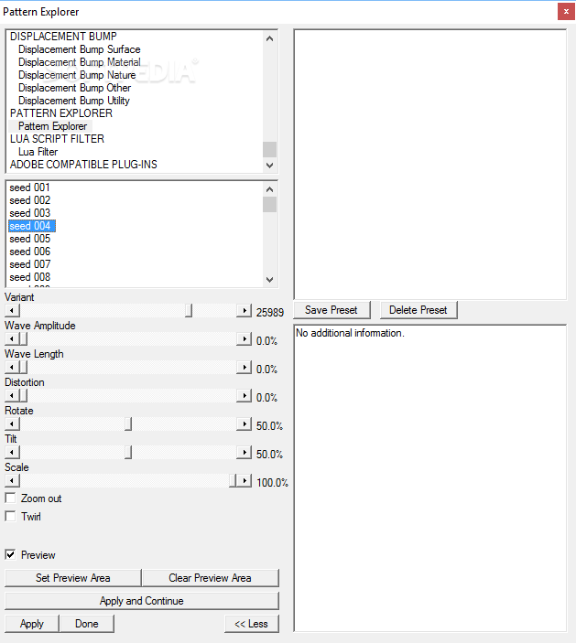Click the Variant slider thumb

click(x=188, y=310)
